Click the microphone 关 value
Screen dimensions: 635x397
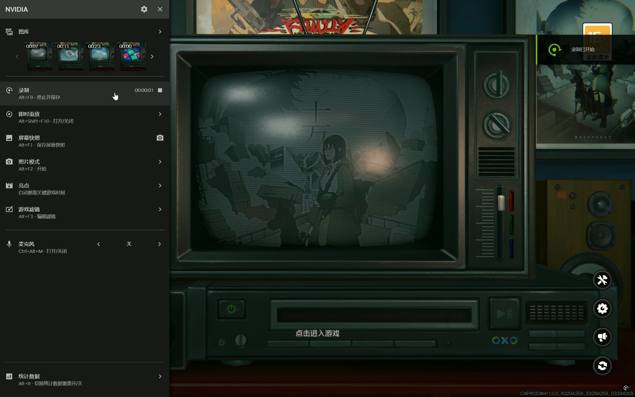pos(129,244)
